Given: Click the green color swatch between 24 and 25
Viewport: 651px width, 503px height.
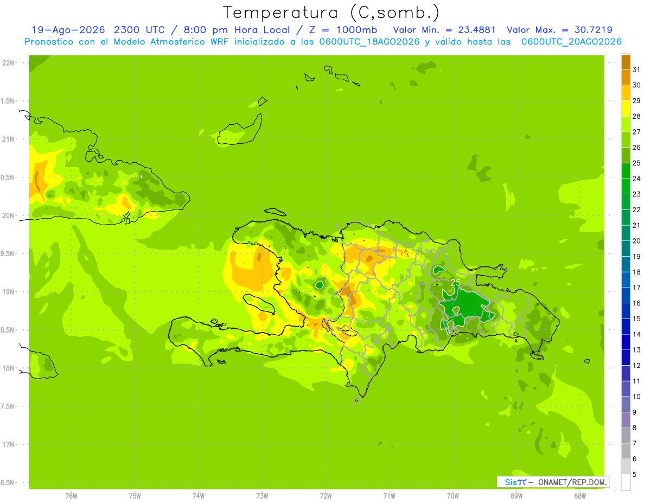Looking at the screenshot, I should click(626, 170).
